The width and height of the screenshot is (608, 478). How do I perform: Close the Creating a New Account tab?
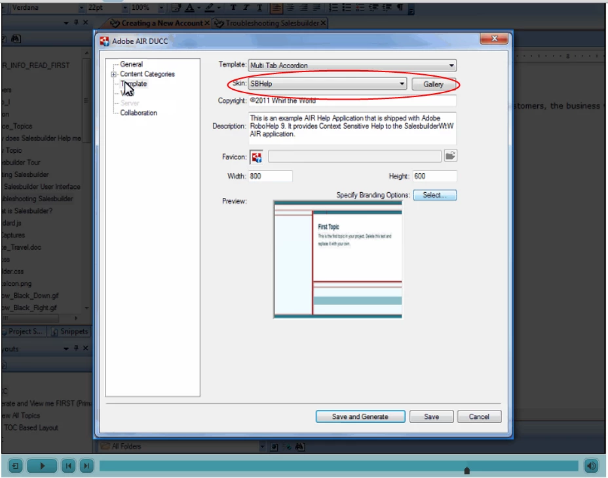207,24
